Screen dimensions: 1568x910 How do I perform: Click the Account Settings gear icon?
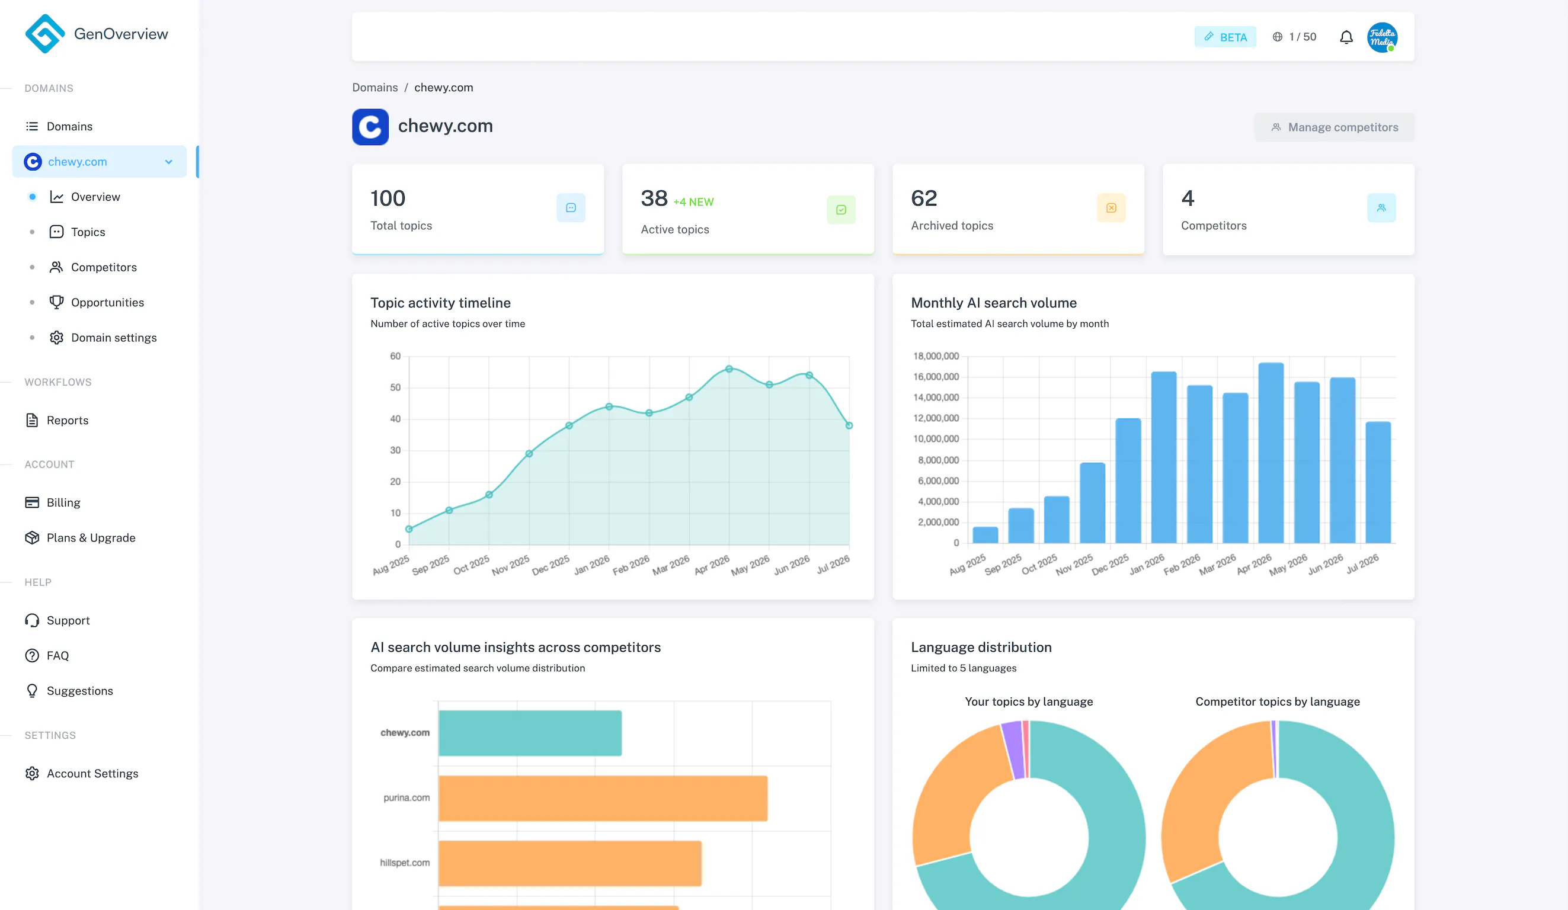(32, 773)
